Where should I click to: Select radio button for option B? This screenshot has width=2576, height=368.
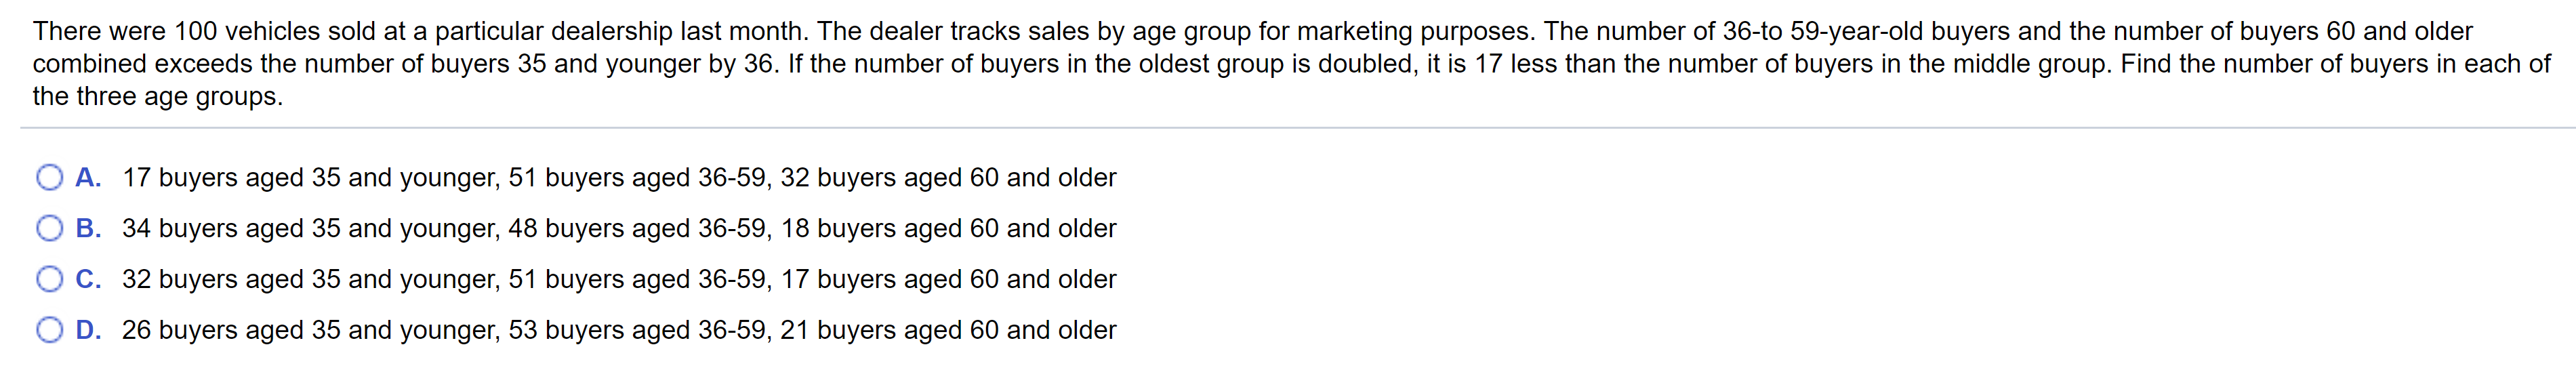(x=49, y=229)
